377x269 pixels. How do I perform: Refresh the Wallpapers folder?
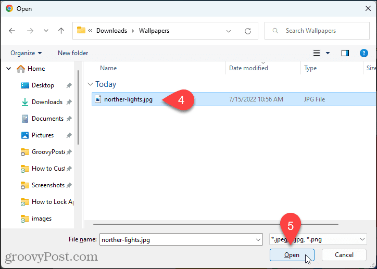pyautogui.click(x=248, y=31)
